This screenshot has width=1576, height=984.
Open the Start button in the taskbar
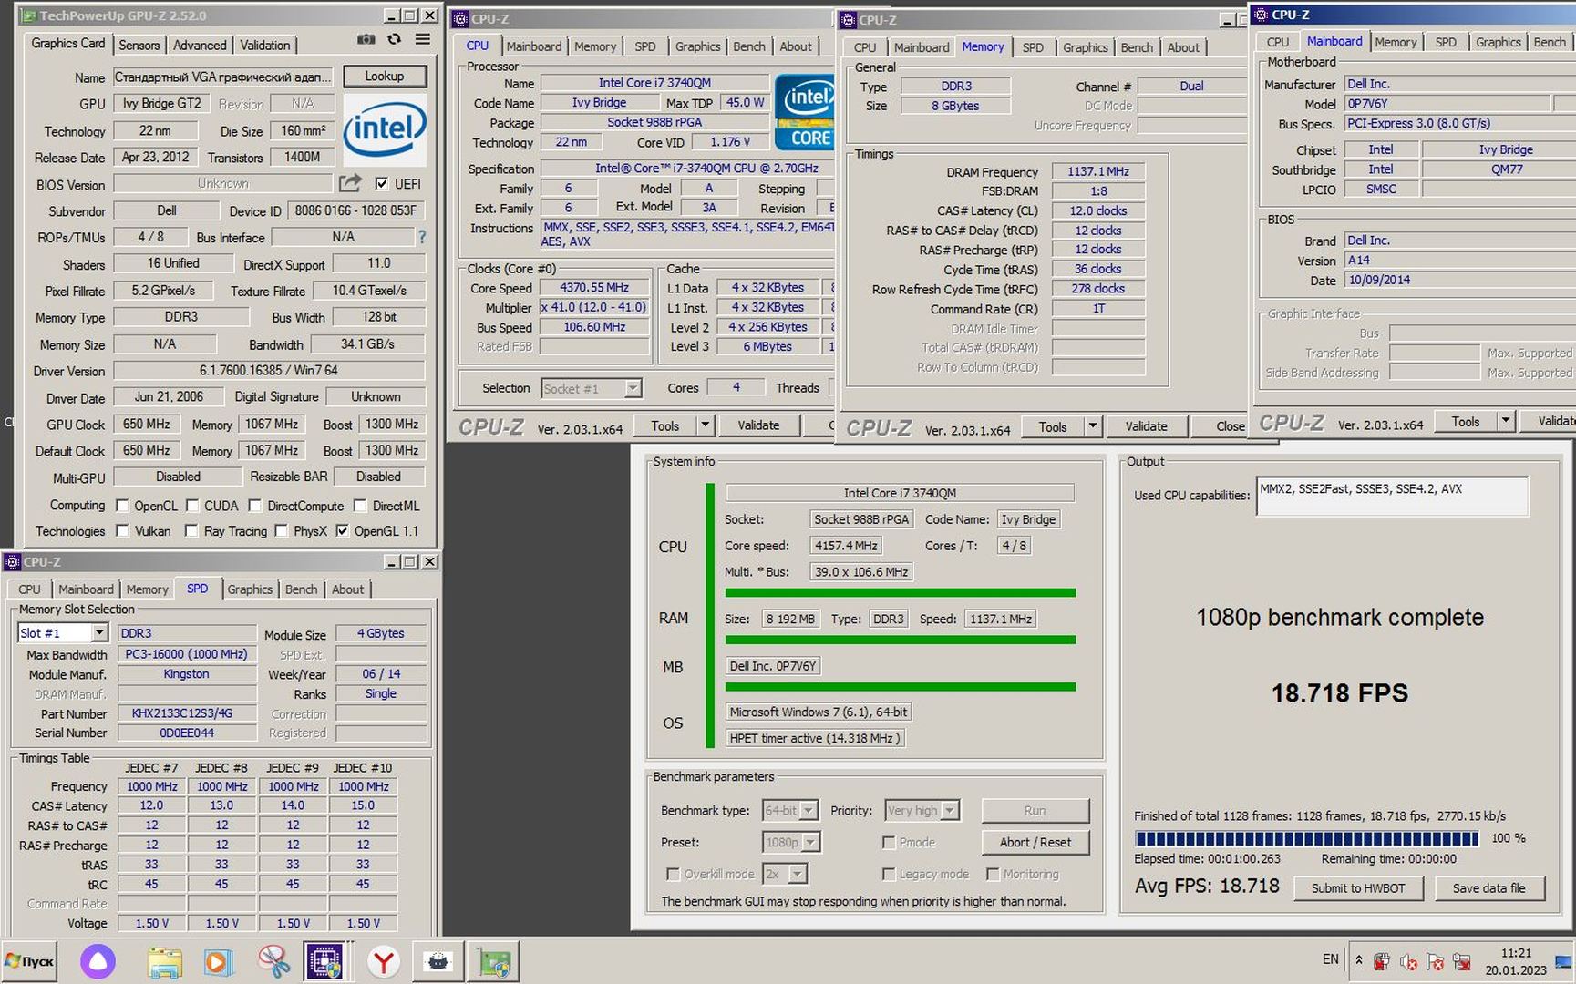coord(29,961)
